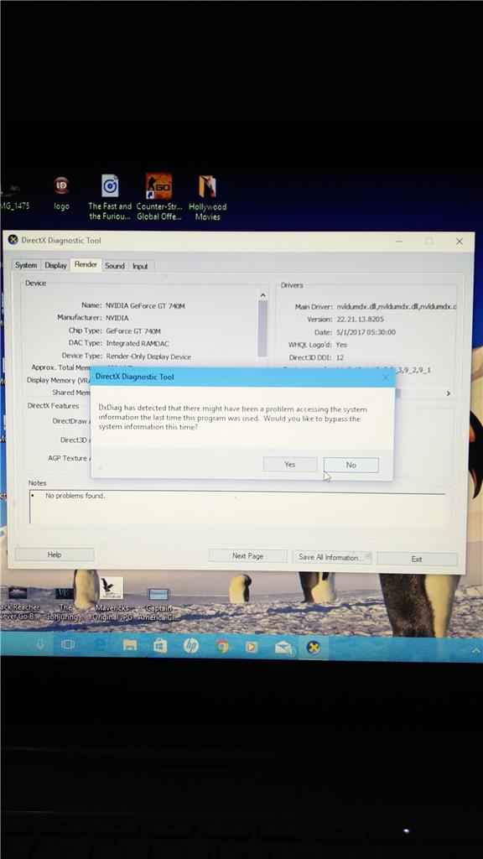Click the Help button
The image size is (483, 859).
[55, 555]
